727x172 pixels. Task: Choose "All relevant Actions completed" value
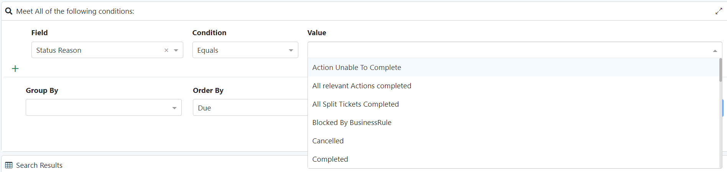coord(362,86)
